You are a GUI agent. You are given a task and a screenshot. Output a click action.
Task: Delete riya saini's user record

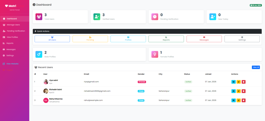244,82
